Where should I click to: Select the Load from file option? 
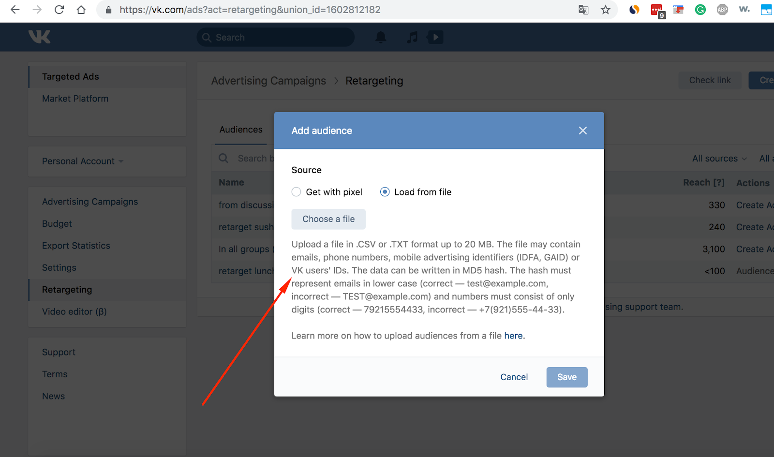(x=416, y=192)
